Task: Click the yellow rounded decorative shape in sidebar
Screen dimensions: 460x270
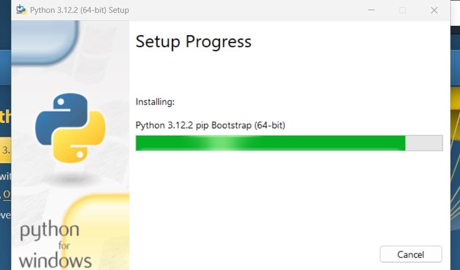Action: tap(97, 232)
